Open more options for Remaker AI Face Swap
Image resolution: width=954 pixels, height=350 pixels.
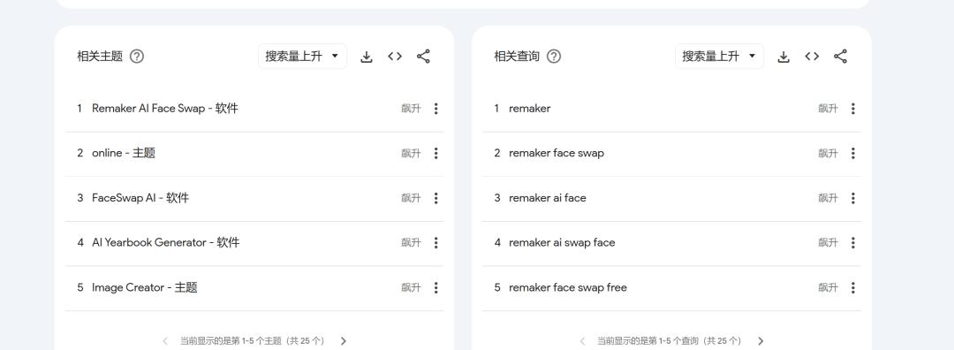[x=435, y=109]
